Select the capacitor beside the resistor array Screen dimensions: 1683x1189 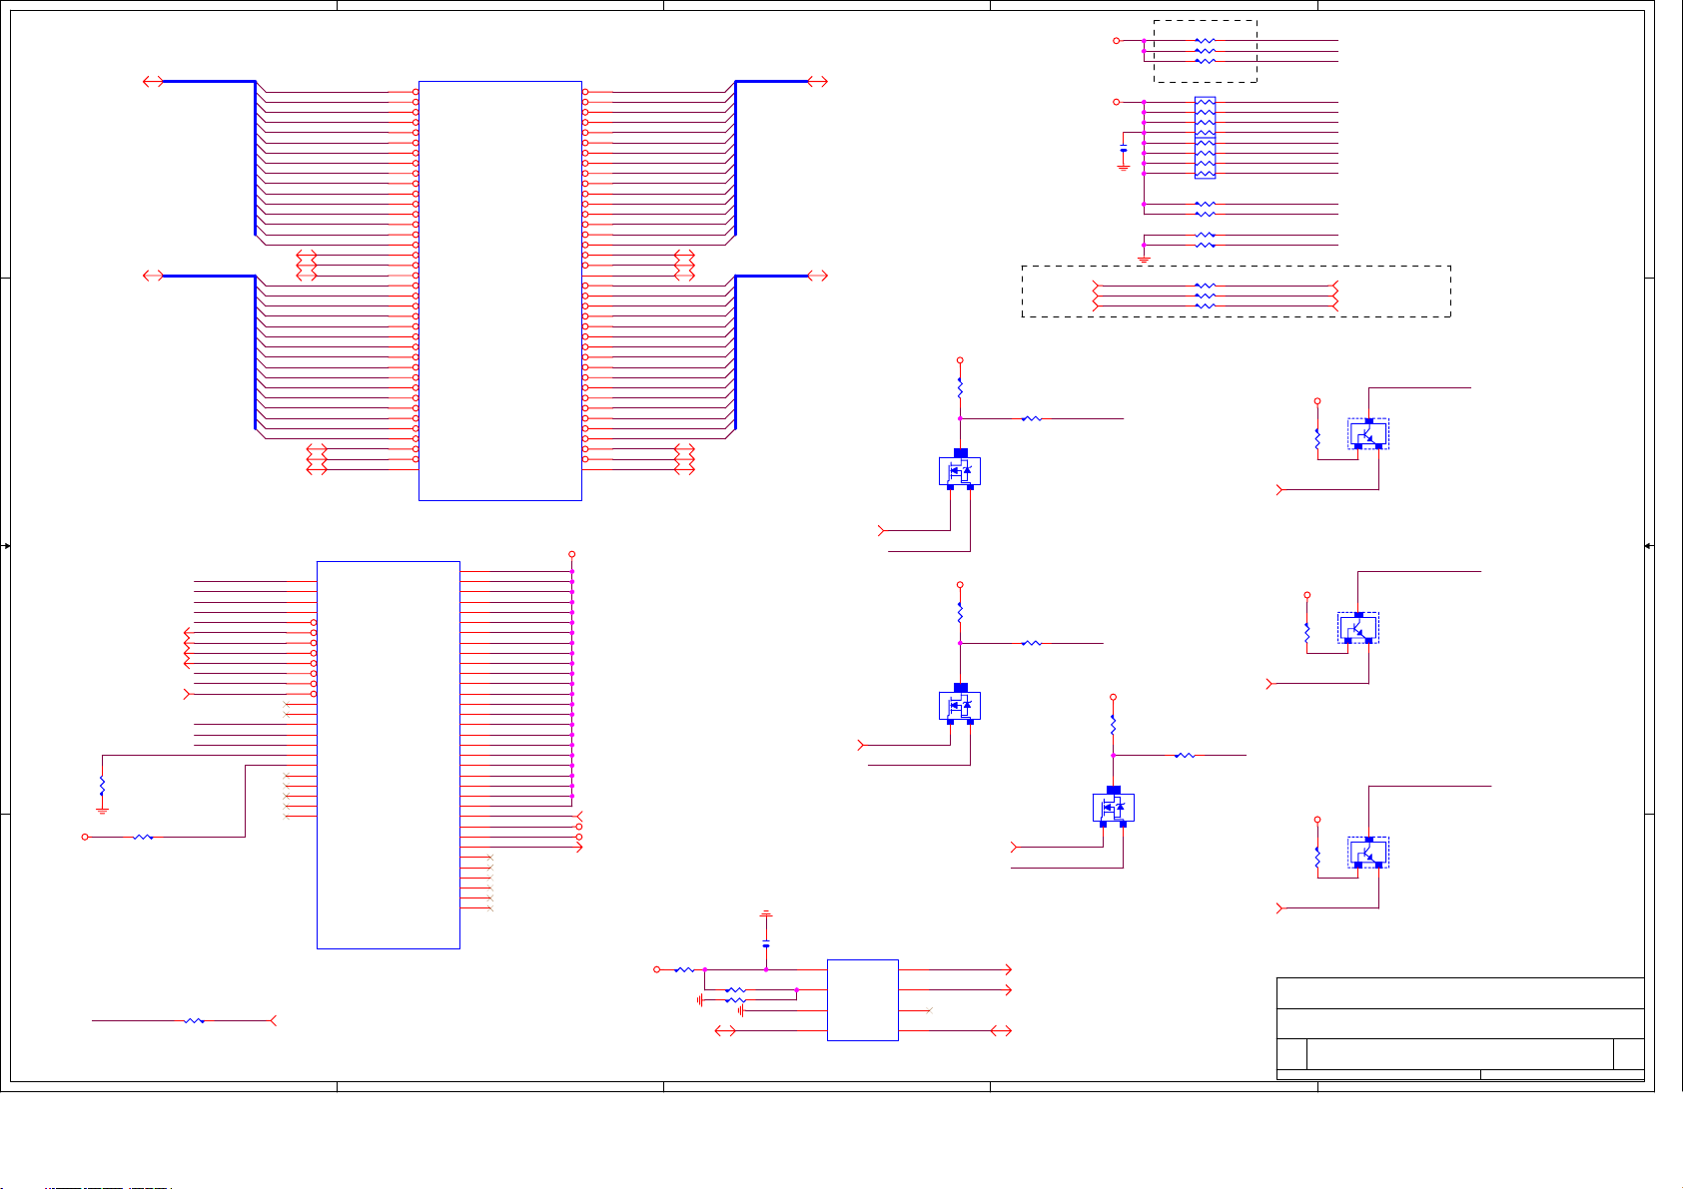point(1124,149)
